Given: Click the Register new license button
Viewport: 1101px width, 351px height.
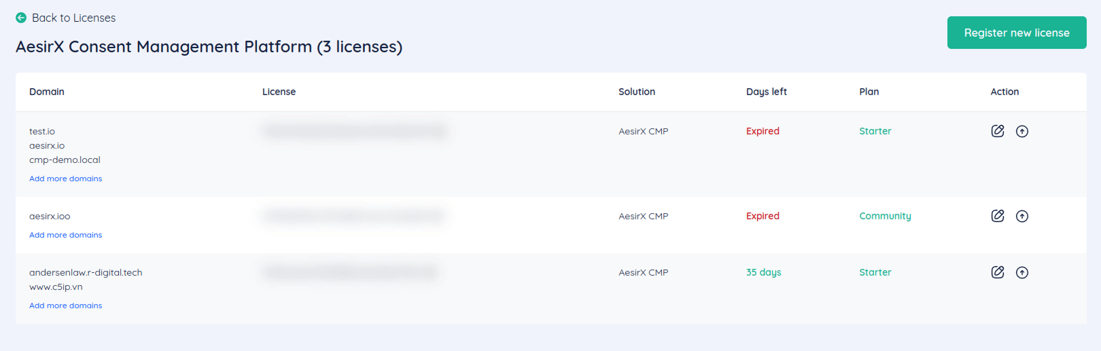Looking at the screenshot, I should (1017, 33).
